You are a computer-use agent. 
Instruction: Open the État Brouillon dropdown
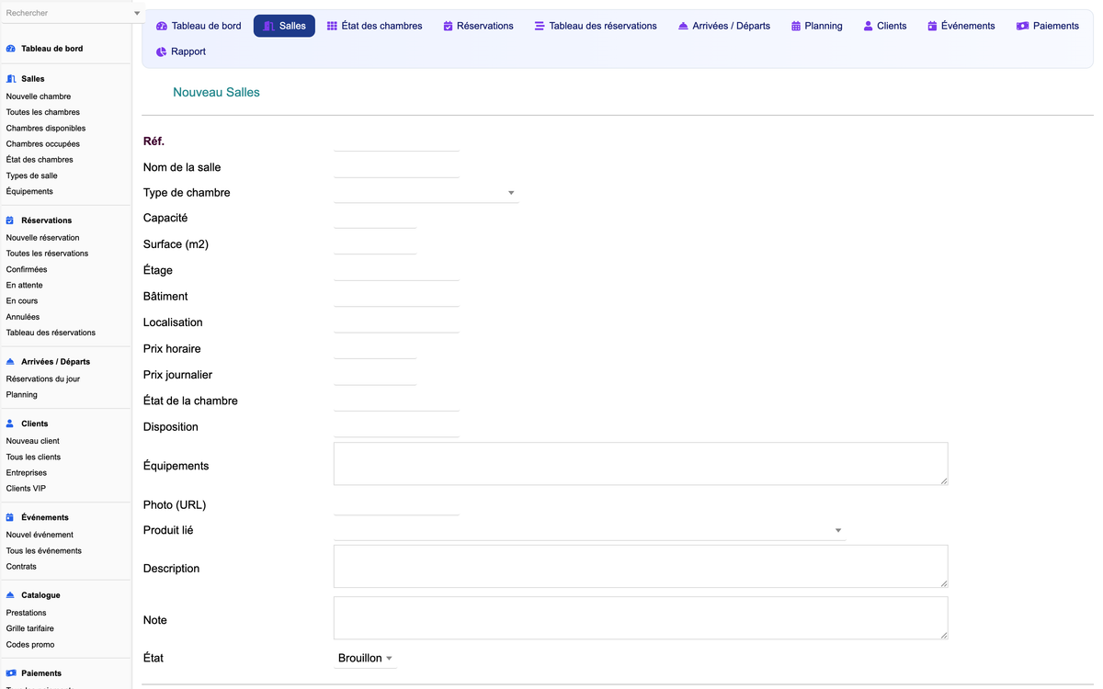(365, 659)
